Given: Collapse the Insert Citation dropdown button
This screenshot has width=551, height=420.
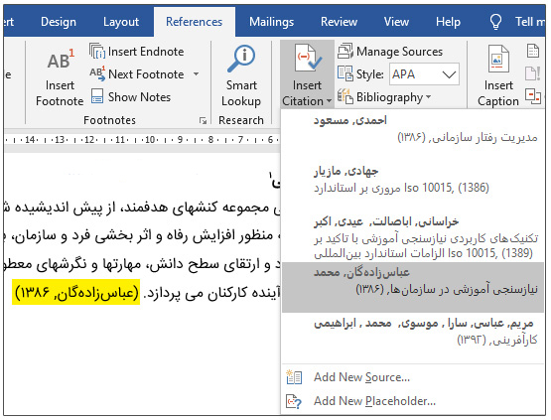Looking at the screenshot, I should tap(307, 74).
